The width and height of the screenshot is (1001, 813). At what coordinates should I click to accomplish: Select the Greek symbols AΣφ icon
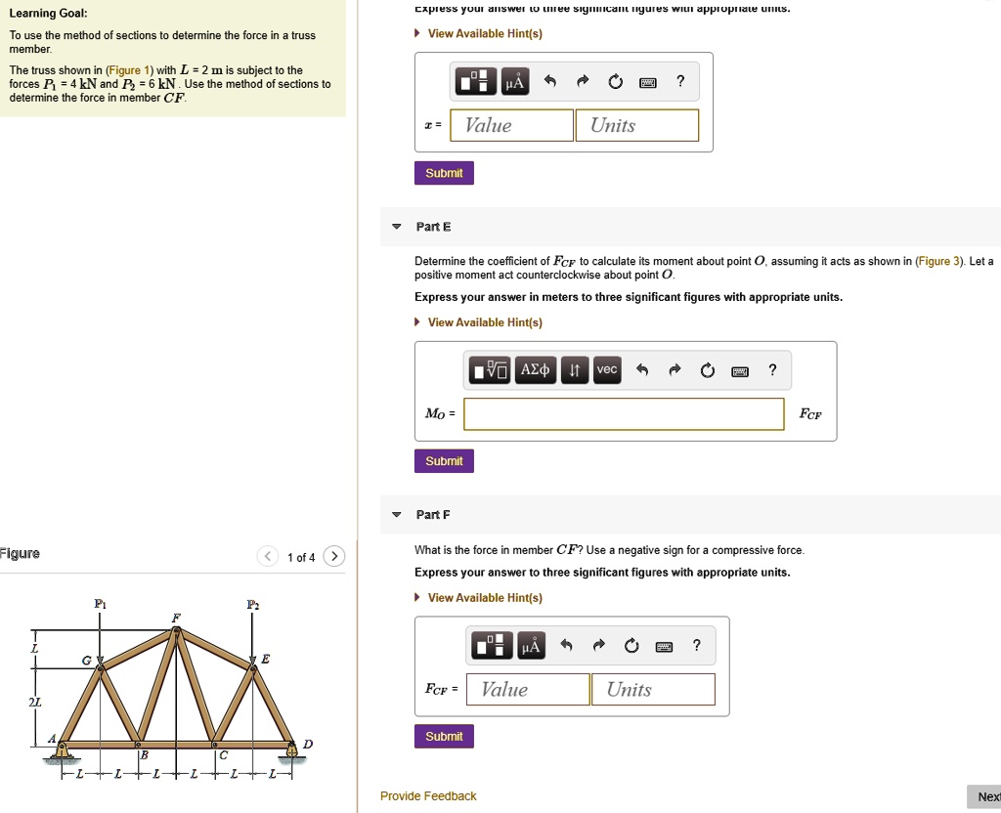[535, 369]
